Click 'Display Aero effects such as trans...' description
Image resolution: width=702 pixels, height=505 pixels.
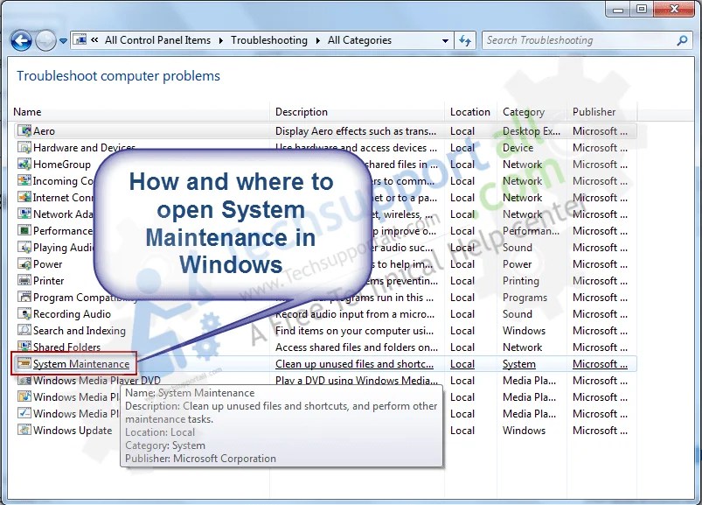pos(356,131)
